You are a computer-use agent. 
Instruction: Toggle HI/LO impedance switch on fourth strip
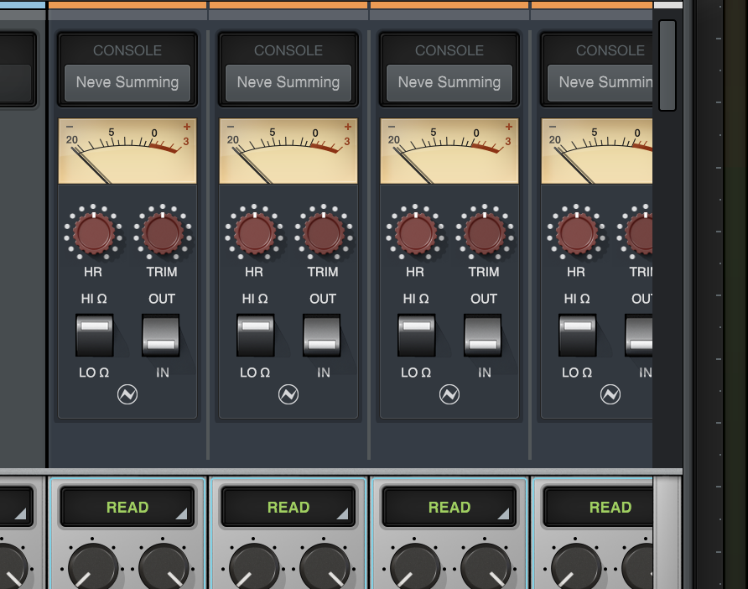[578, 335]
